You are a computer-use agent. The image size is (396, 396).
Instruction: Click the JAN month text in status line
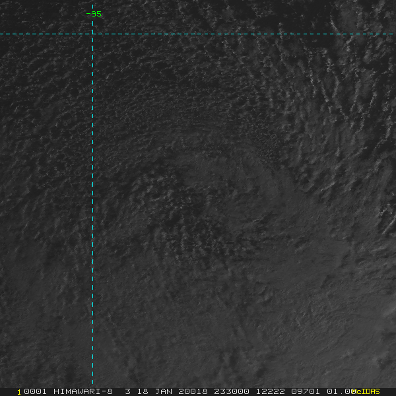163,391
